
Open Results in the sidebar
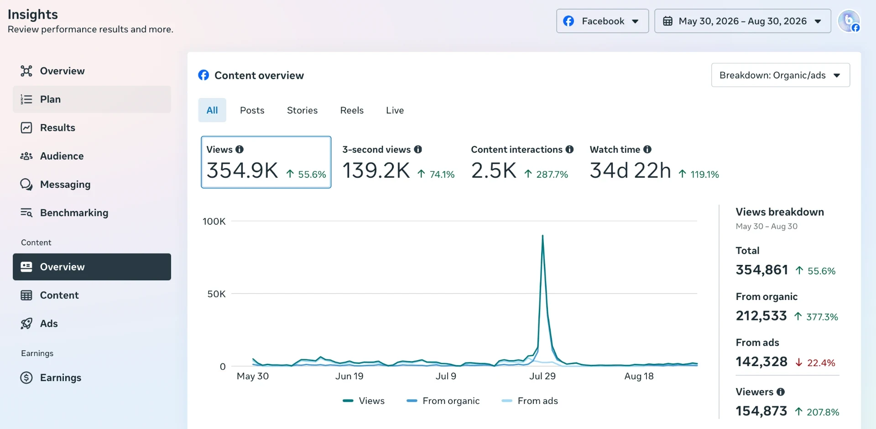coord(92,128)
